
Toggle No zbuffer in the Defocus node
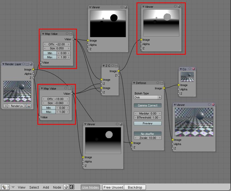coord(148,134)
